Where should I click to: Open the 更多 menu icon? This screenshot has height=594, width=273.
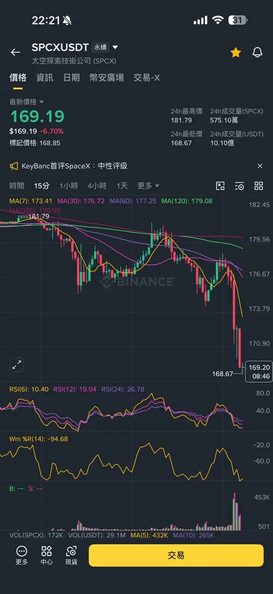pyautogui.click(x=22, y=555)
